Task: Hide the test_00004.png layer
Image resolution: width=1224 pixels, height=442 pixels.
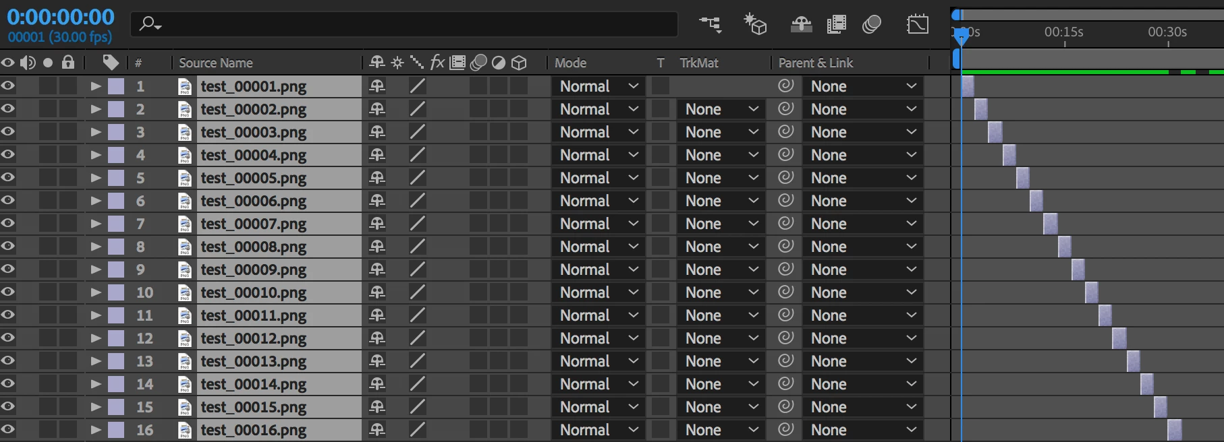Action: [x=7, y=154]
